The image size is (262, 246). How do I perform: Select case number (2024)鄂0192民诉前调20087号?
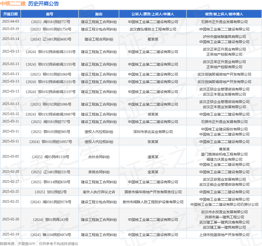click(x=51, y=114)
